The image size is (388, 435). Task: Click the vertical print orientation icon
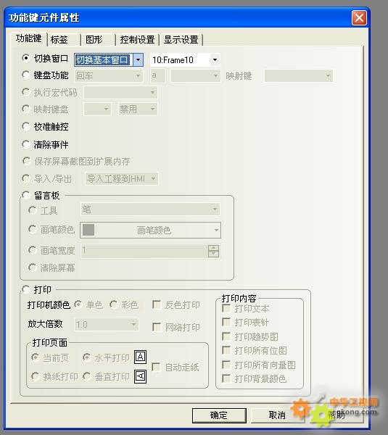[x=140, y=376]
